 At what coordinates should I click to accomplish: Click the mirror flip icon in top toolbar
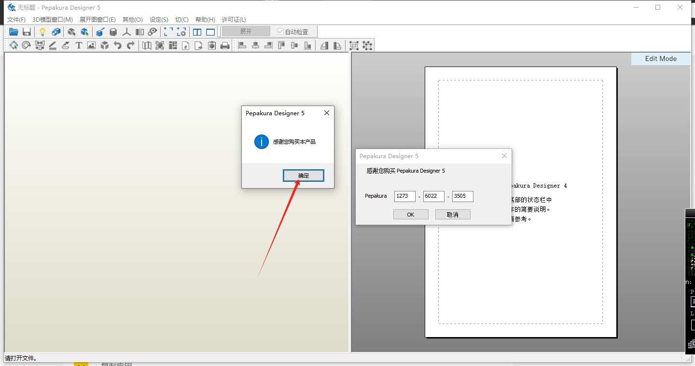click(x=139, y=32)
